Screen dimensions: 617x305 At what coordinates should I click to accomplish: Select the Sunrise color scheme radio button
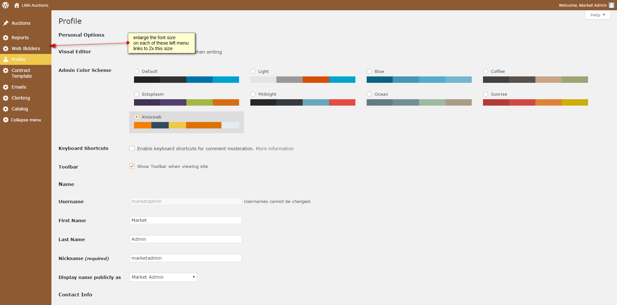click(486, 94)
